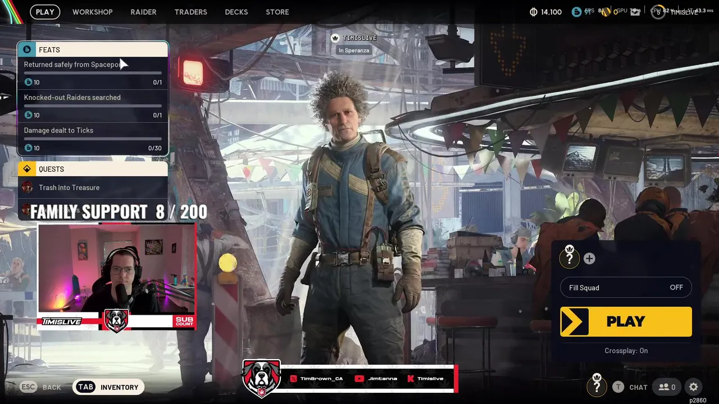Viewport: 719px width, 404px height.
Task: Click the streamer webcam overlay
Action: click(116, 268)
